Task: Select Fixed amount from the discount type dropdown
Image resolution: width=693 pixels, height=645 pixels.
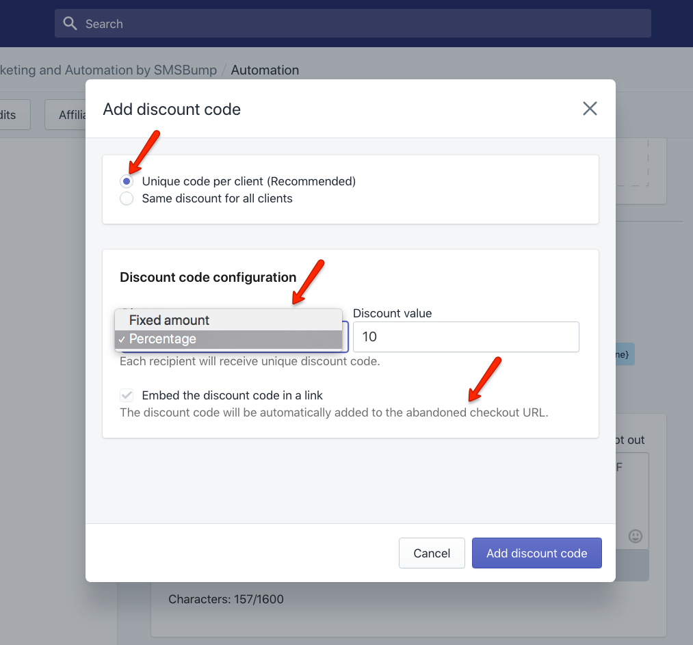Action: [x=168, y=319]
